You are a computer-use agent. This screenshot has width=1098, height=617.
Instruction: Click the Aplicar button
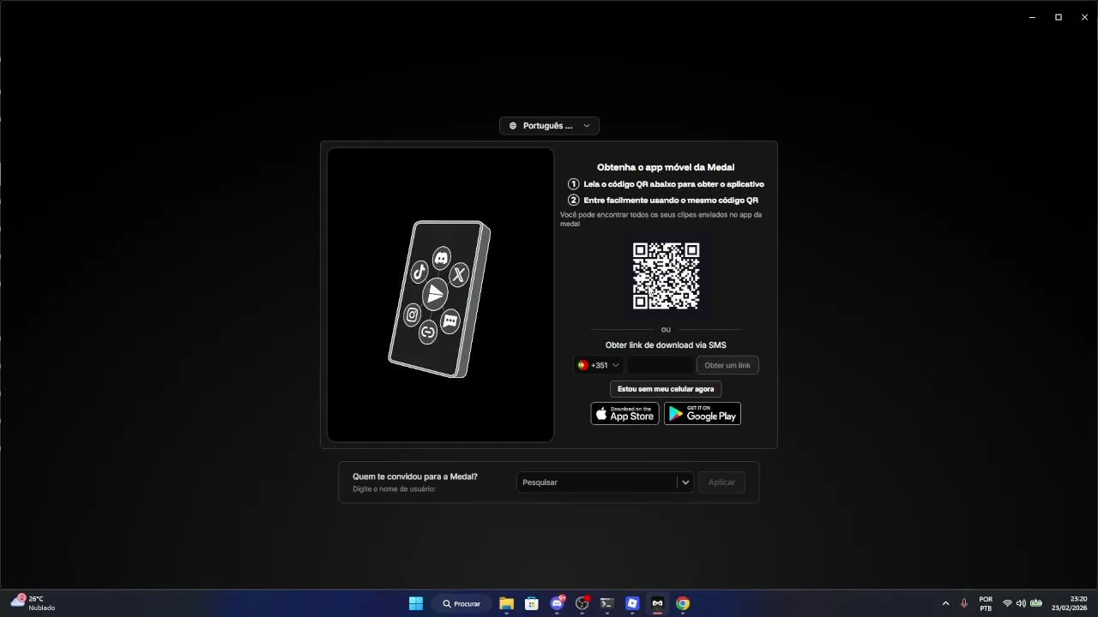click(x=721, y=482)
